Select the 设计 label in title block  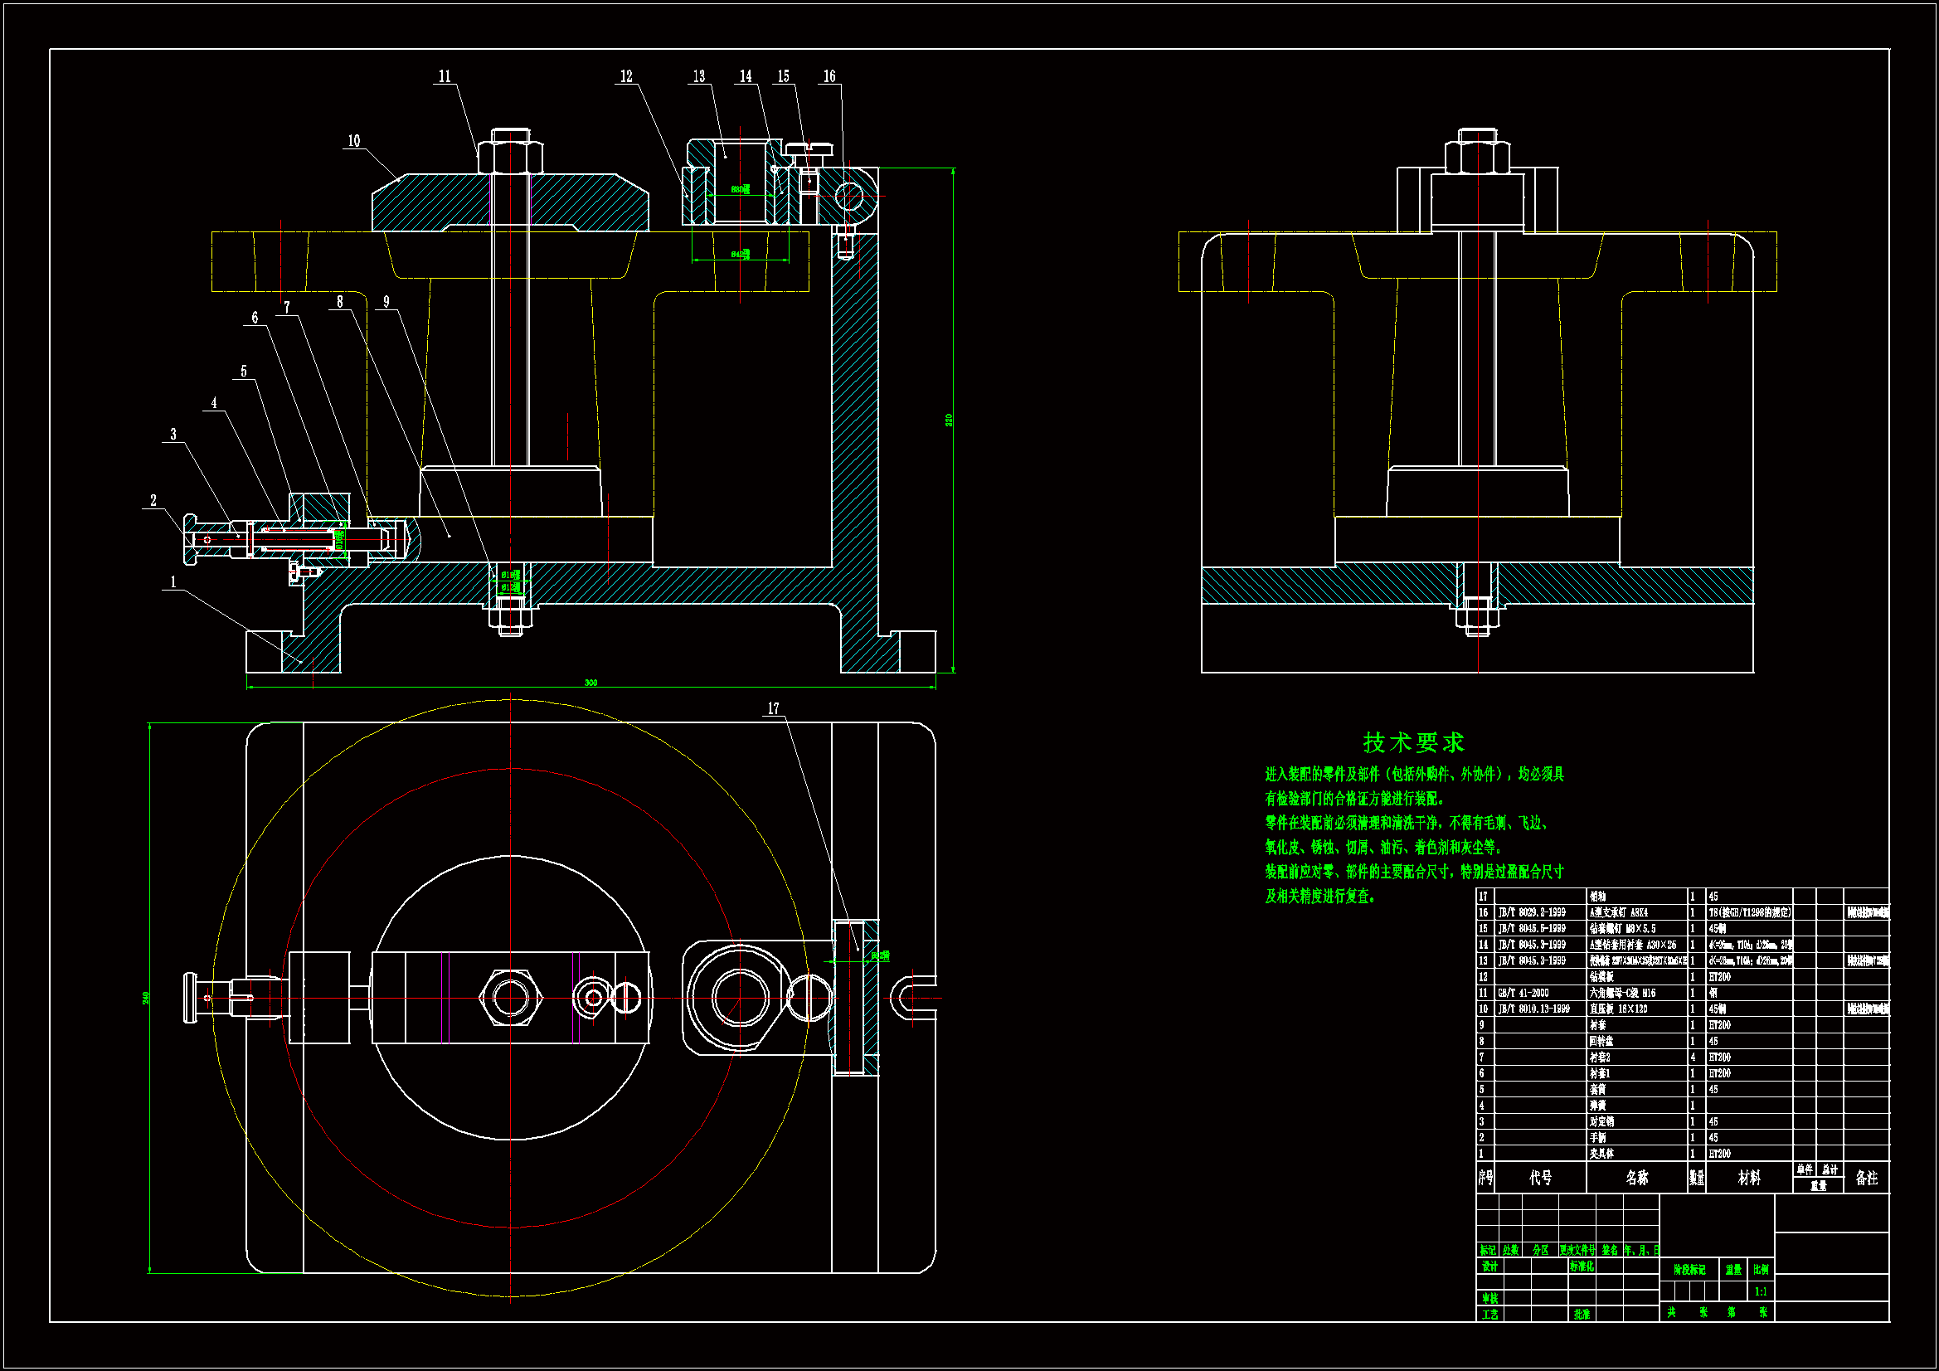[1489, 1266]
